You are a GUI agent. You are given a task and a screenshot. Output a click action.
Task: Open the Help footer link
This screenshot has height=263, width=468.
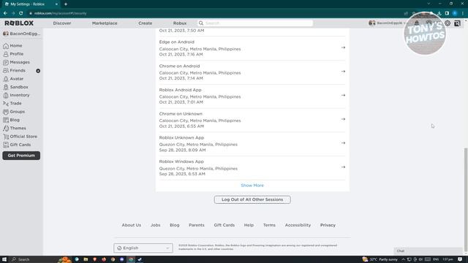(x=249, y=225)
